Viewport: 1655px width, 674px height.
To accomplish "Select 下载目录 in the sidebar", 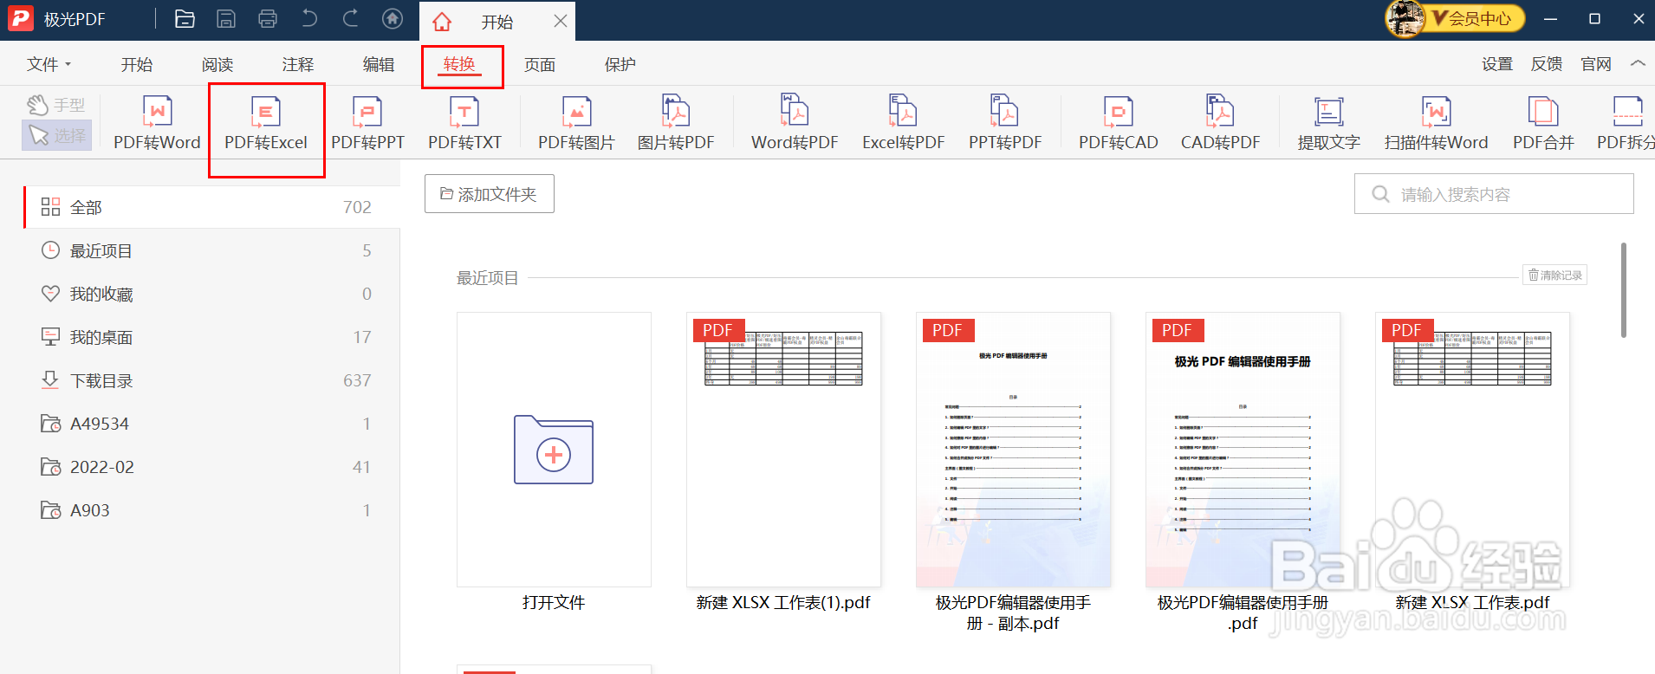I will tap(212, 380).
